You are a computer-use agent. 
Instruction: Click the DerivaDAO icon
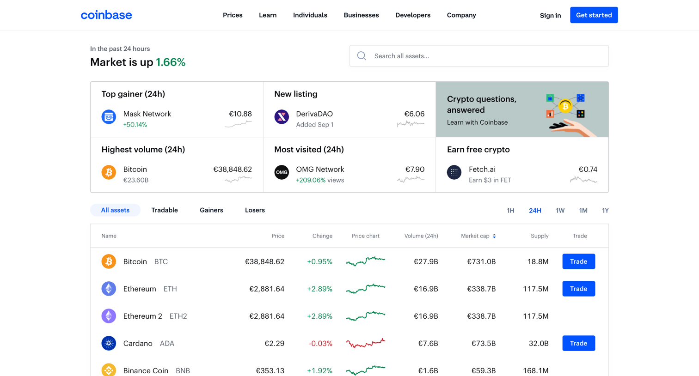[x=282, y=117]
